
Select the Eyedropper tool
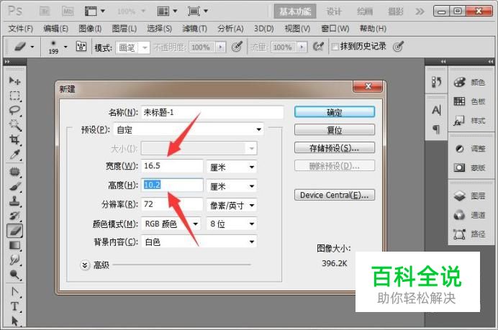[14, 155]
